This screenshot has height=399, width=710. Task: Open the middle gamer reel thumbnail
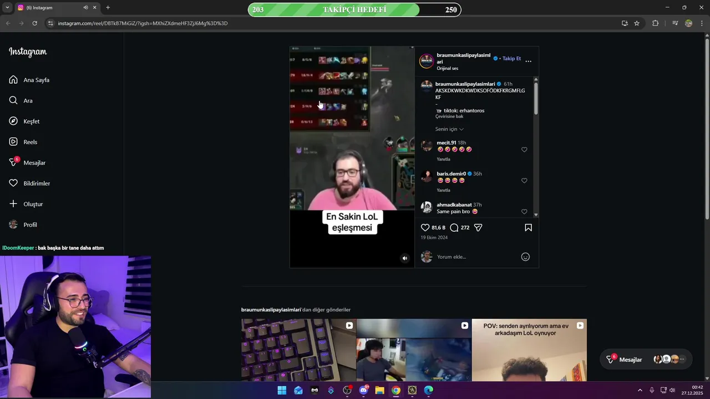[x=414, y=350]
